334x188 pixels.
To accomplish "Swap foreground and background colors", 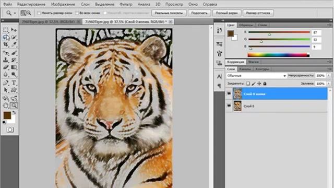I will point(14,112).
